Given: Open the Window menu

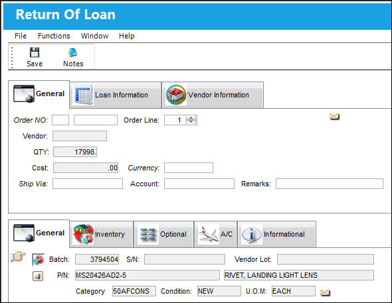Looking at the screenshot, I should [x=94, y=36].
